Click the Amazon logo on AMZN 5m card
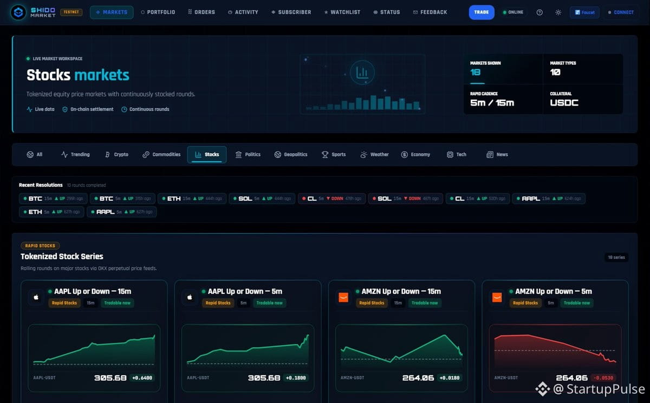Screen dimensions: 650x403 pyautogui.click(x=497, y=298)
